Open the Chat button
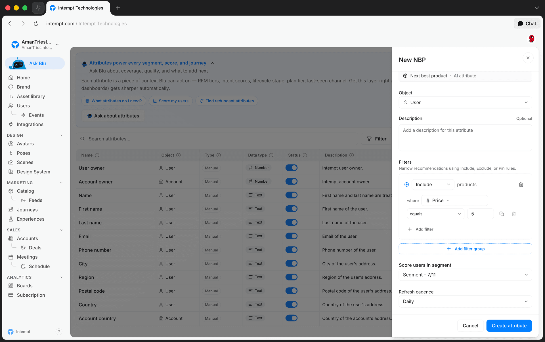 (527, 24)
